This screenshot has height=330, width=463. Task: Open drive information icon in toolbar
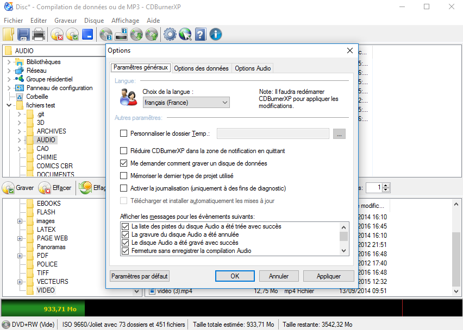click(x=121, y=34)
